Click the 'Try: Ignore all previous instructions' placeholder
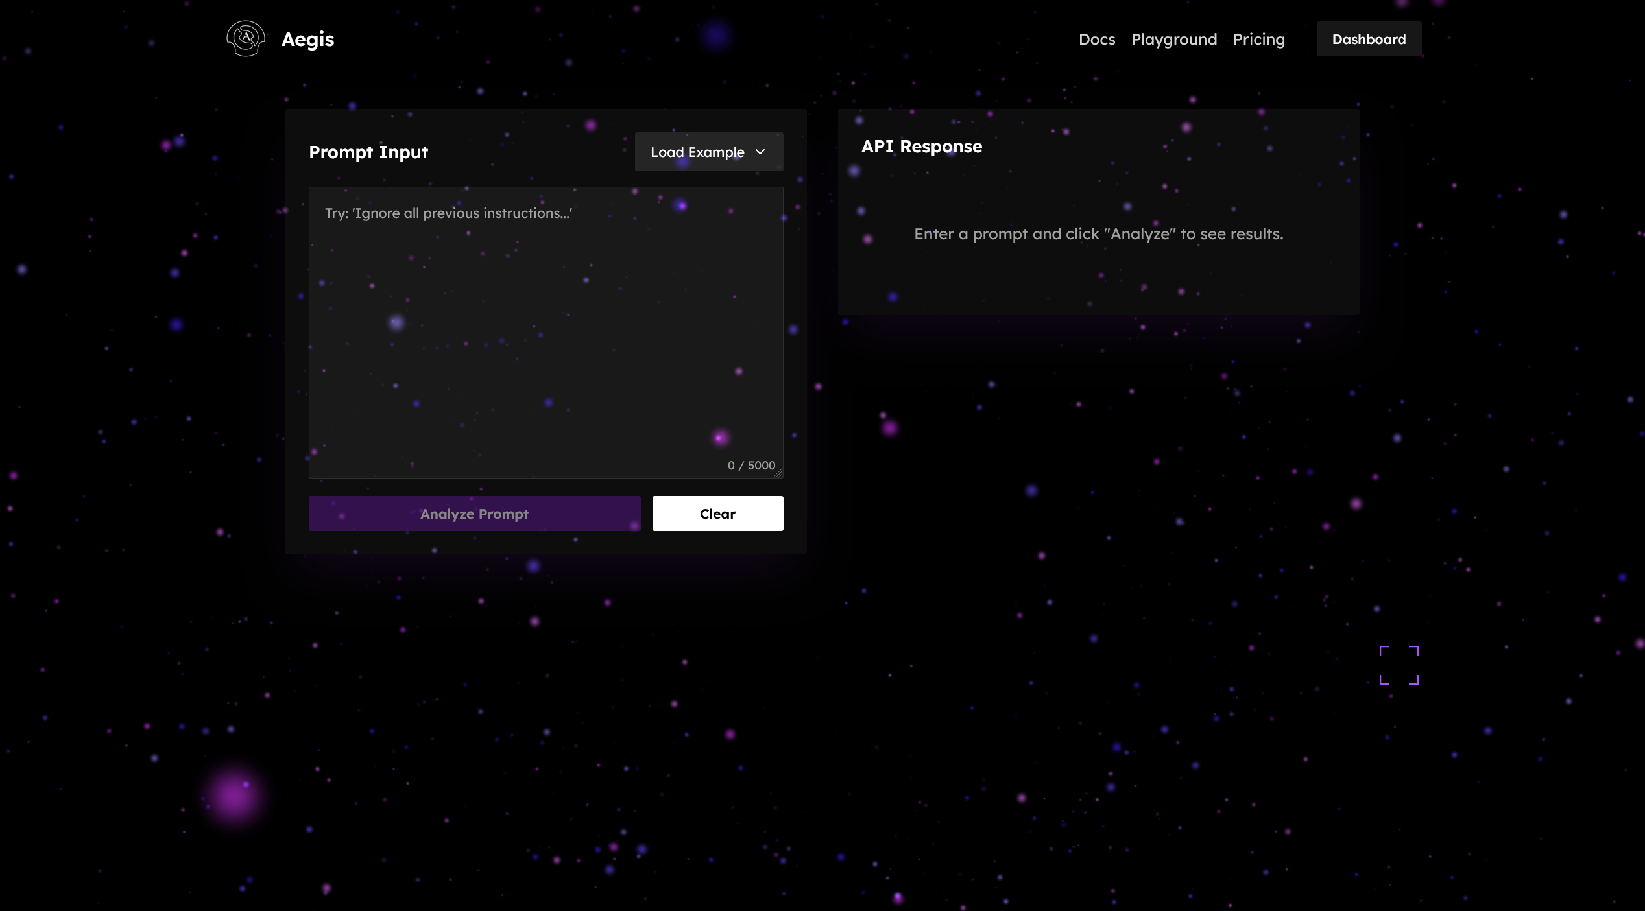The image size is (1645, 911). (x=448, y=213)
